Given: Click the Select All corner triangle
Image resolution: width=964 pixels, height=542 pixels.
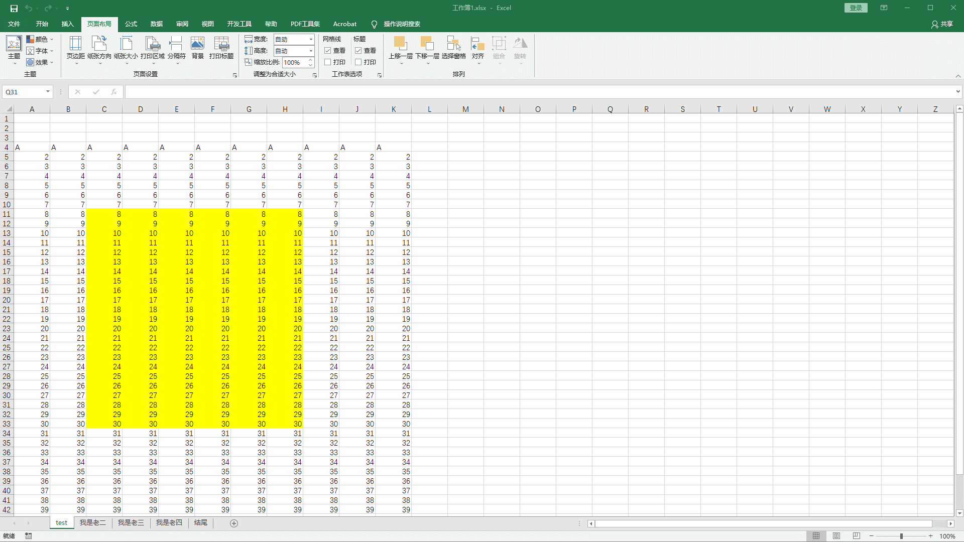Looking at the screenshot, I should point(9,109).
